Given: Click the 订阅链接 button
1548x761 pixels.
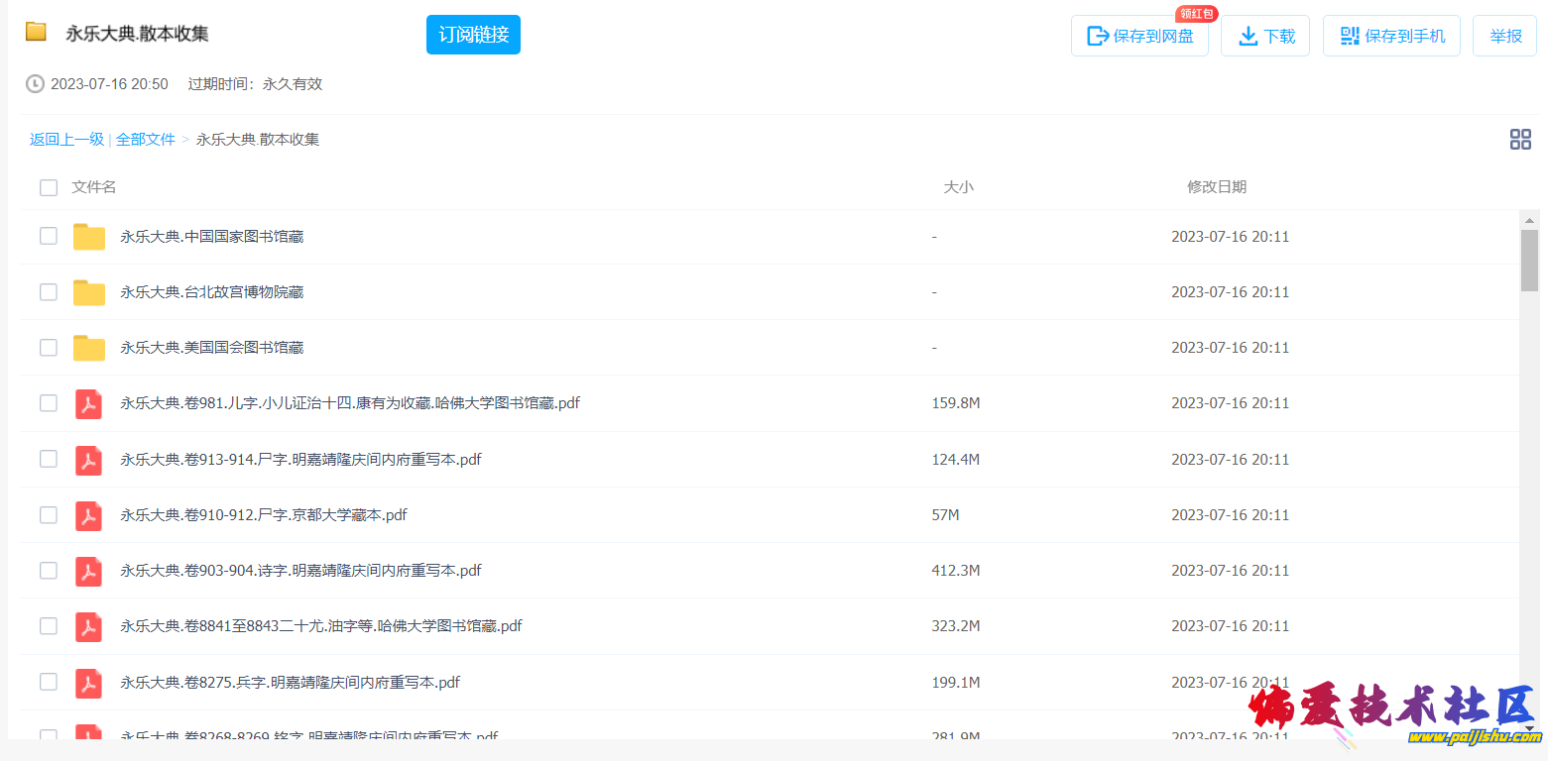Looking at the screenshot, I should point(473,34).
